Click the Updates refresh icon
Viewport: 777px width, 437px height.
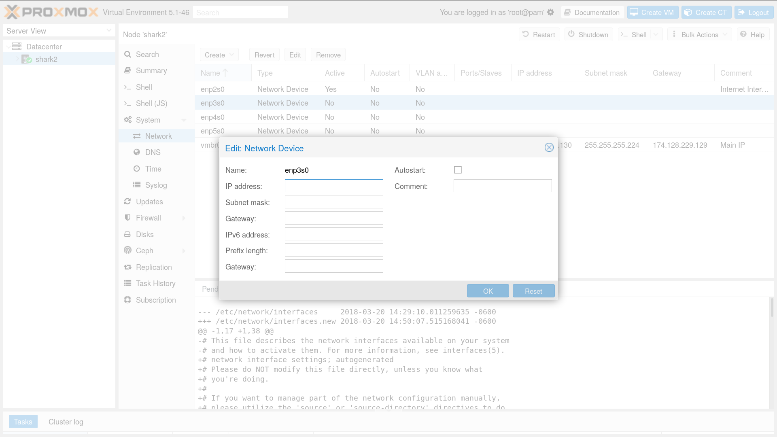127,202
